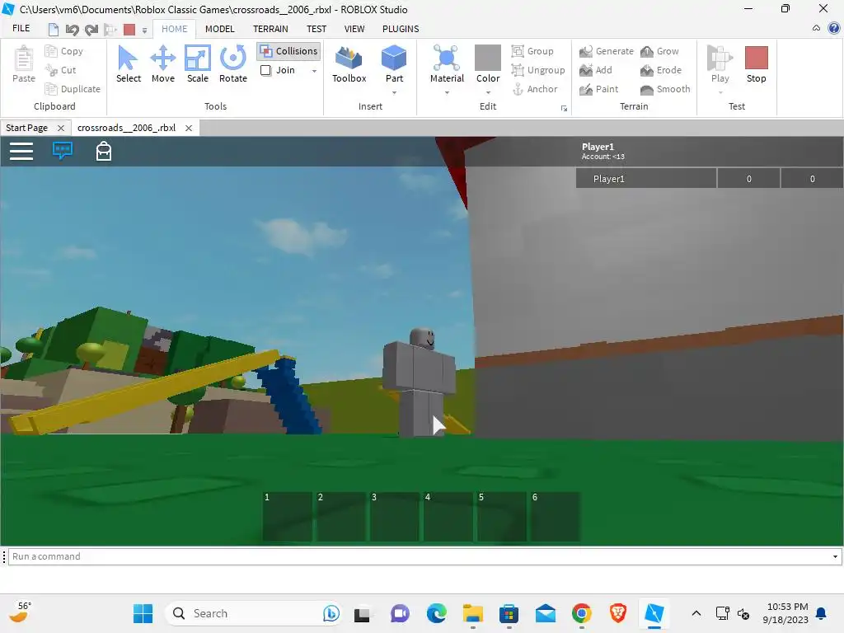
Task: Use the terrain Smooth tool
Action: pos(665,89)
